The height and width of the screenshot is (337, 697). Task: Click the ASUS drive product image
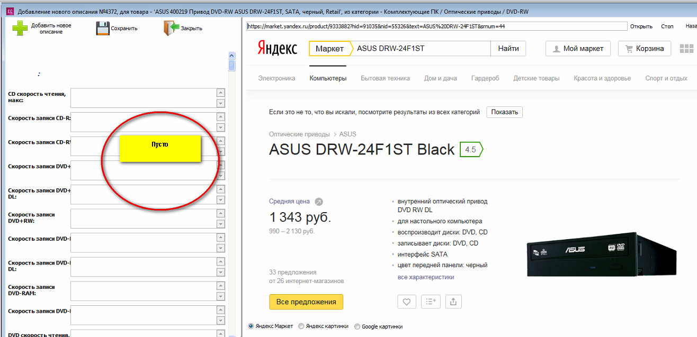point(602,255)
